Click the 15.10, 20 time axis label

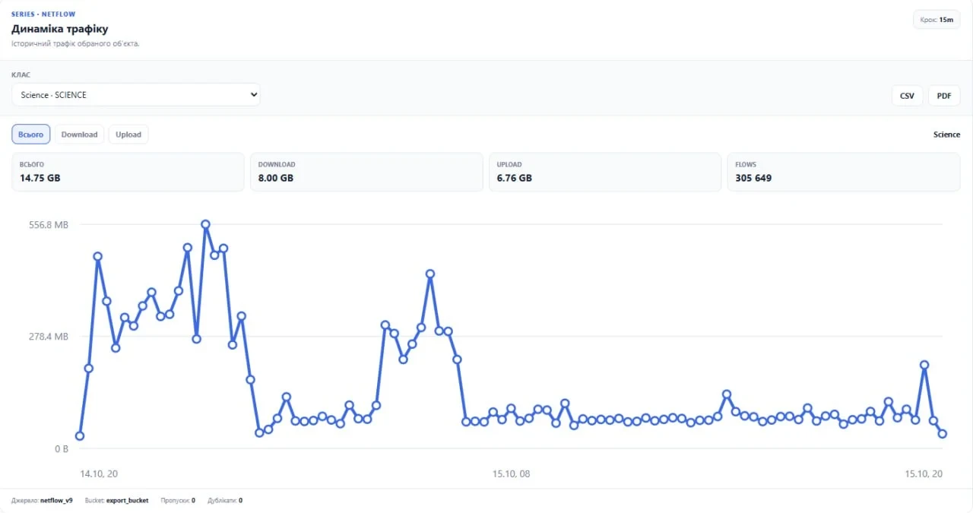[924, 473]
